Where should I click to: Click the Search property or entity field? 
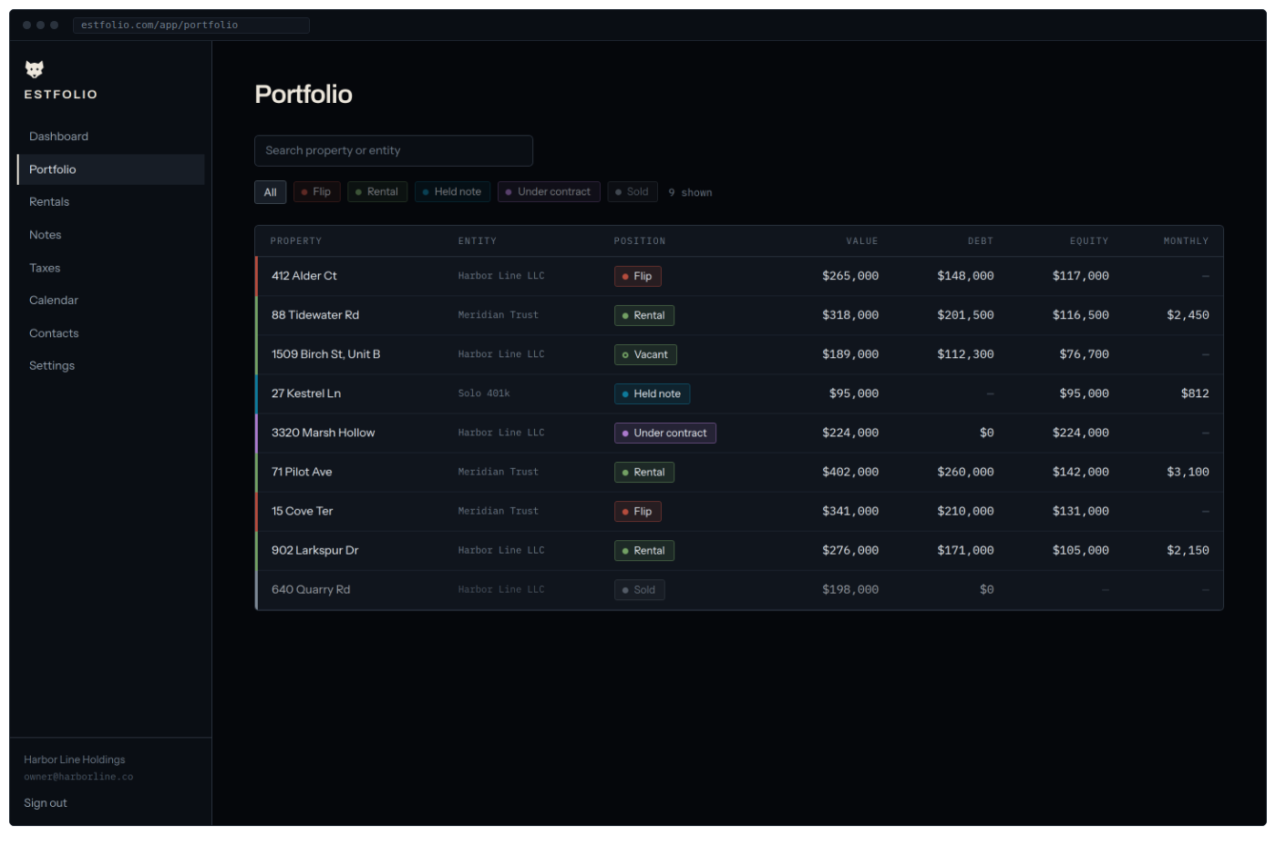pos(394,151)
